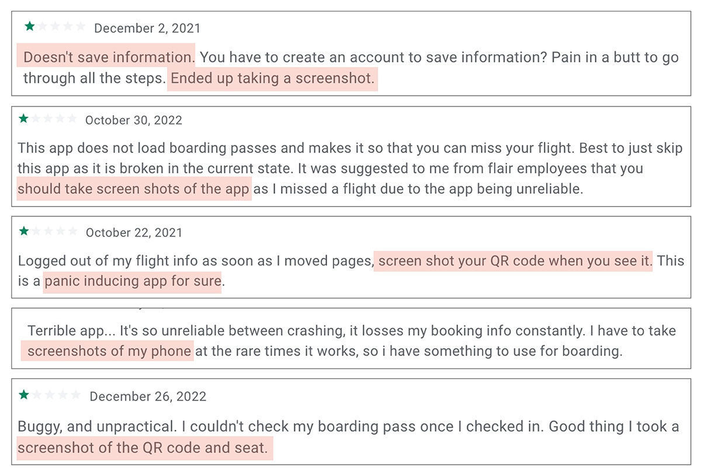Click review text "This app does not load boarding passes"
Image resolution: width=701 pixels, height=474 pixels.
click(350, 148)
